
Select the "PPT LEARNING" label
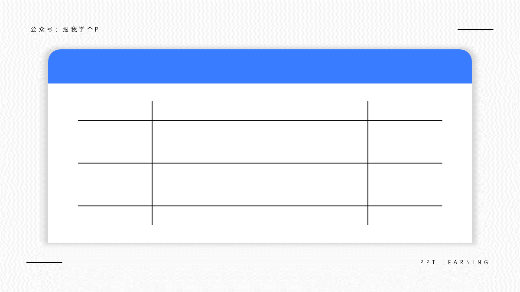455,262
